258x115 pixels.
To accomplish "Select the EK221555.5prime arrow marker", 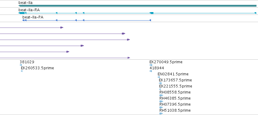I will (x=160, y=89).
